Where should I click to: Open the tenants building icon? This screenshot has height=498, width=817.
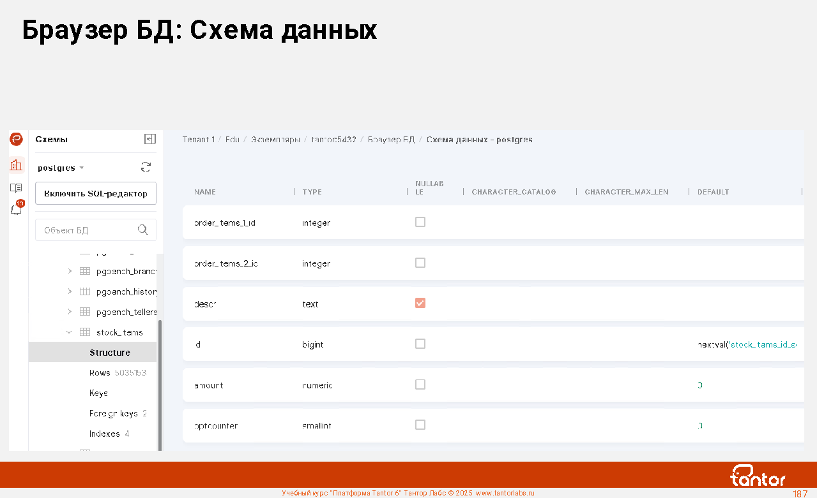[x=16, y=165]
